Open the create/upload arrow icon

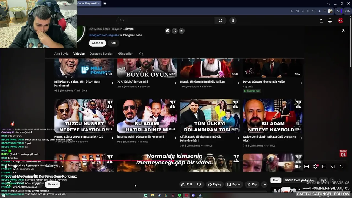pyautogui.click(x=321, y=21)
